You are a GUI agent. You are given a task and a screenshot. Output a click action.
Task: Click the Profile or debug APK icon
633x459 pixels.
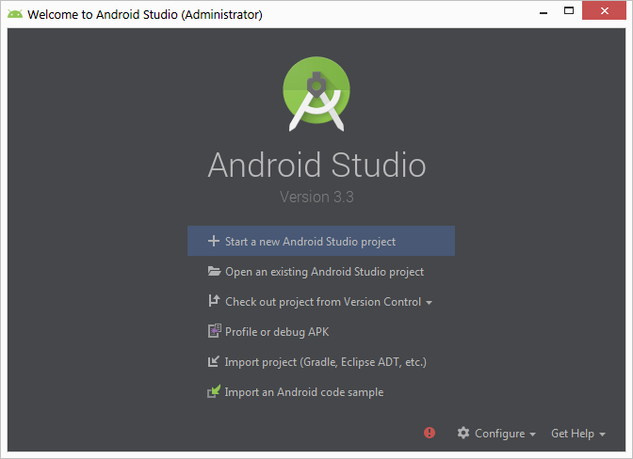tap(214, 332)
